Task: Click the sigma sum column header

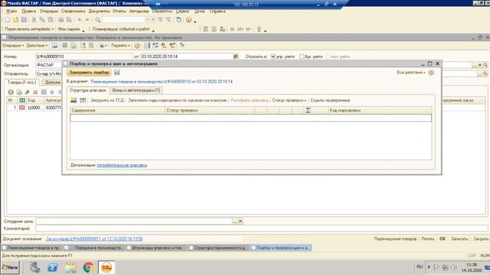Action: [x=316, y=110]
